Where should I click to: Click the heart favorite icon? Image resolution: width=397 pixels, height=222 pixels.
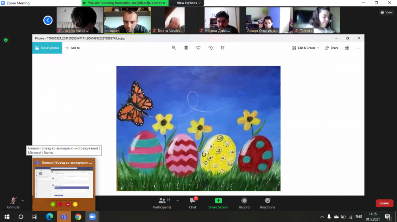tap(198, 48)
